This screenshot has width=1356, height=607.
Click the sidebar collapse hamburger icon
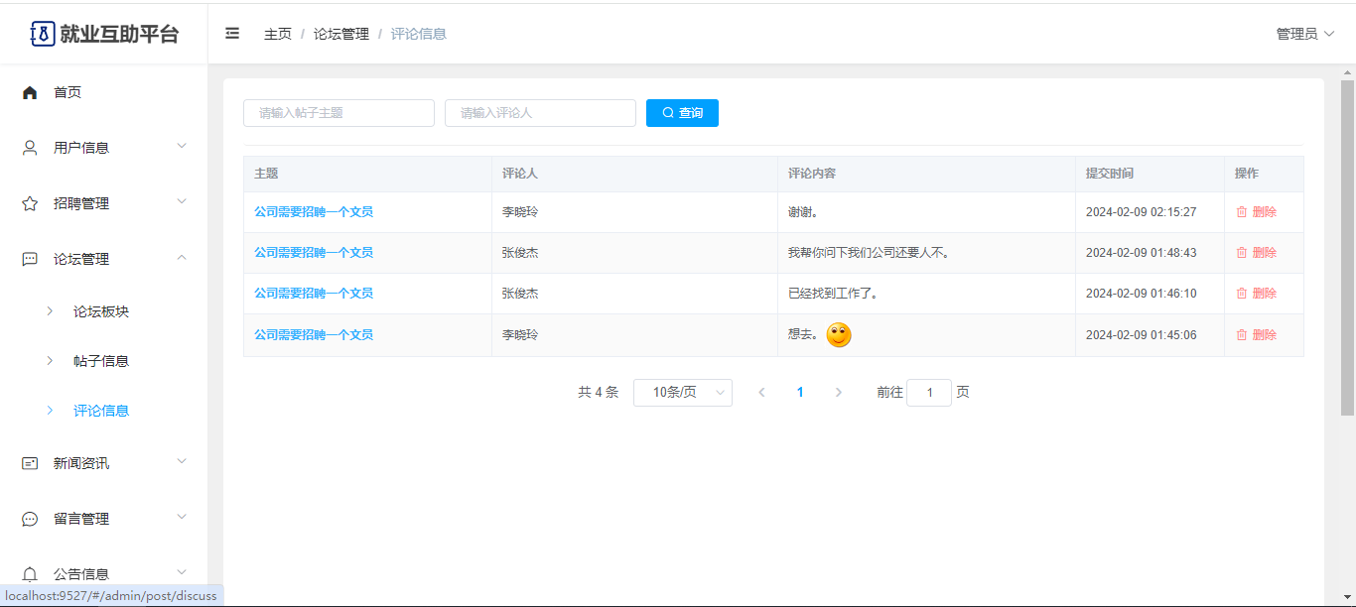(232, 34)
